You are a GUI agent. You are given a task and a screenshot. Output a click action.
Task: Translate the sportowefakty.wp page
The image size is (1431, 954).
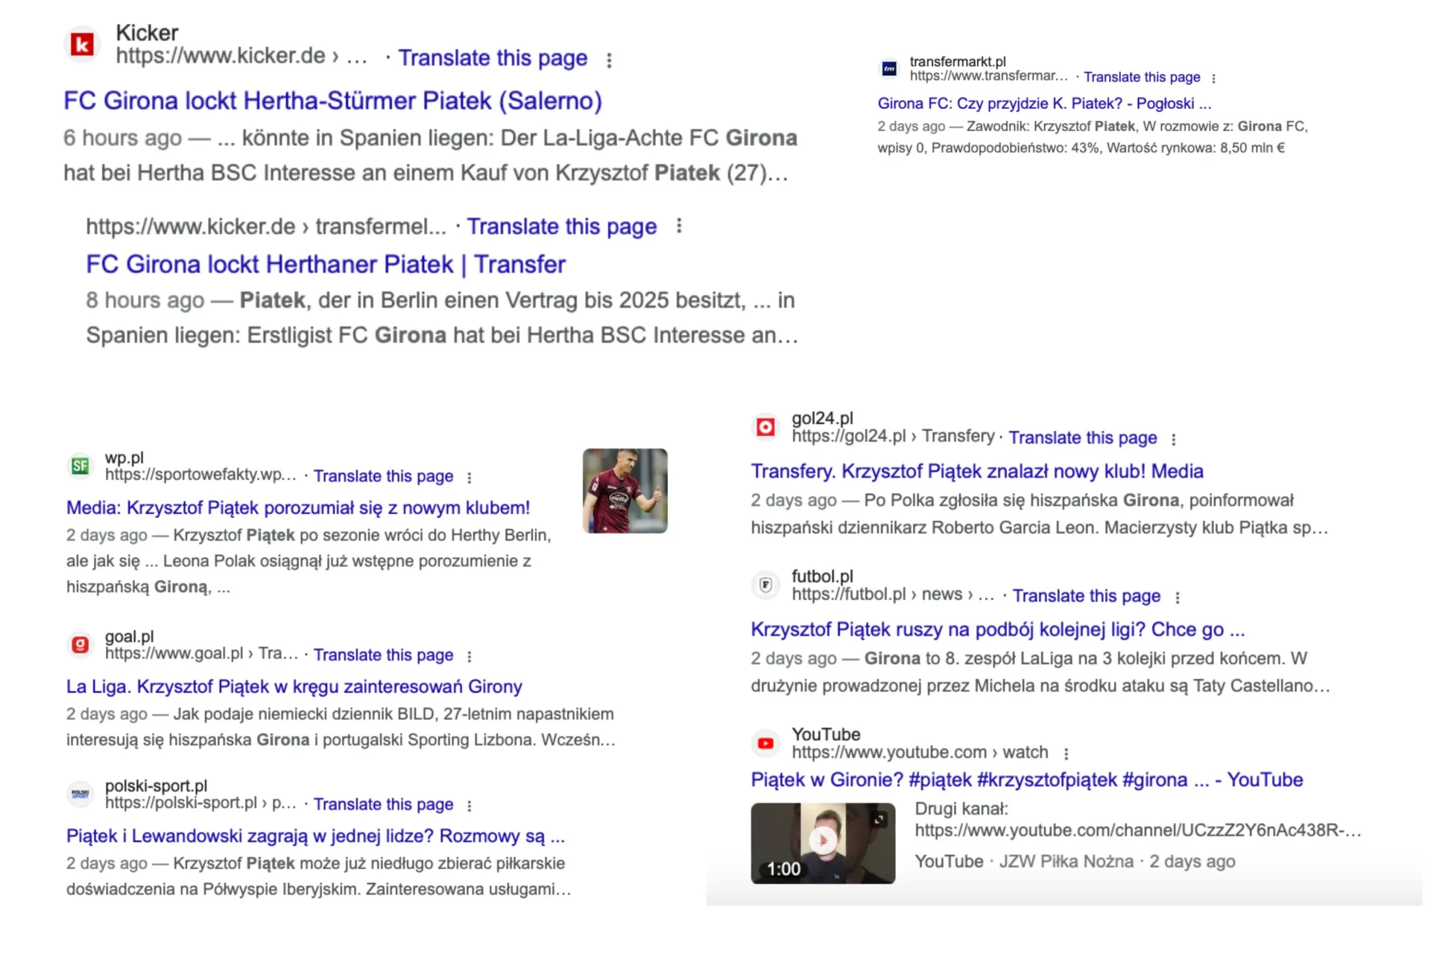pos(383,476)
